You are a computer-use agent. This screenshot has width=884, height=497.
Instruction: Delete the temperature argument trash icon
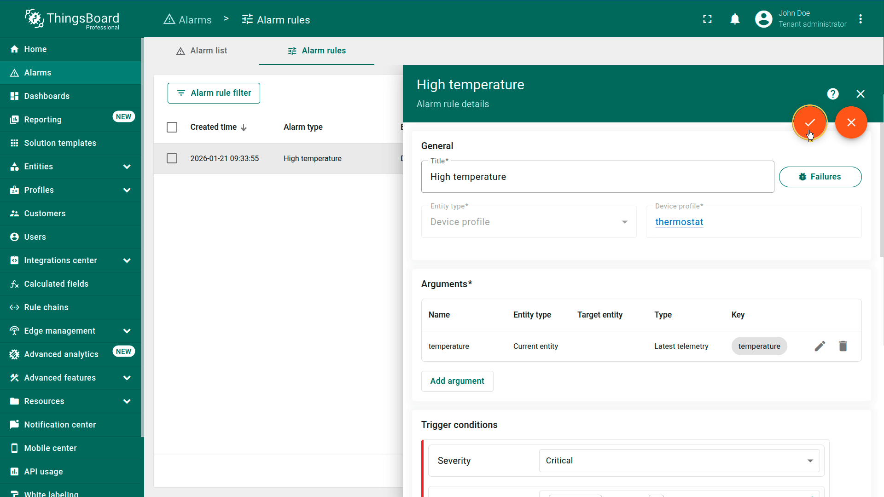[x=843, y=346]
